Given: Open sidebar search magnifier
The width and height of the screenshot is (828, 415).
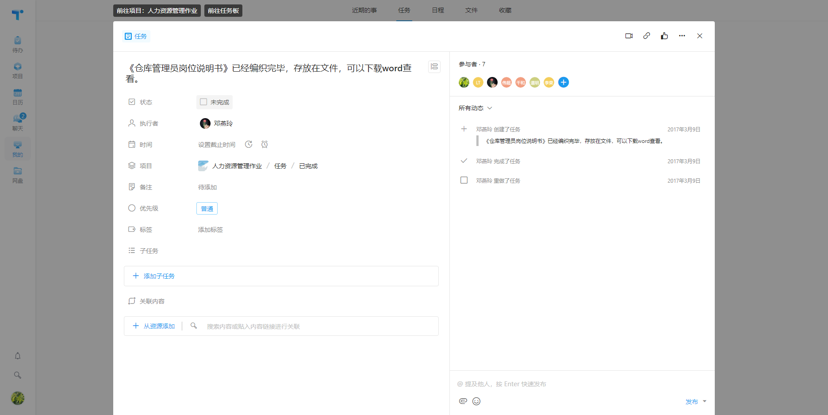Looking at the screenshot, I should (18, 375).
